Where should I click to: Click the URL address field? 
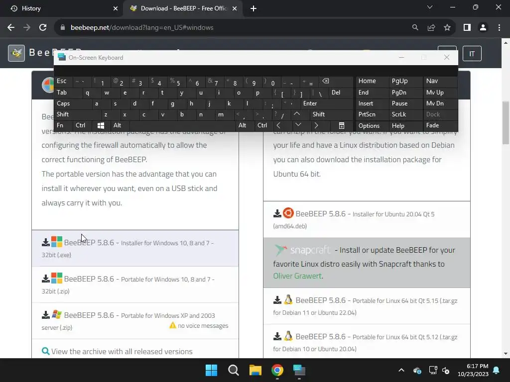coord(234,28)
